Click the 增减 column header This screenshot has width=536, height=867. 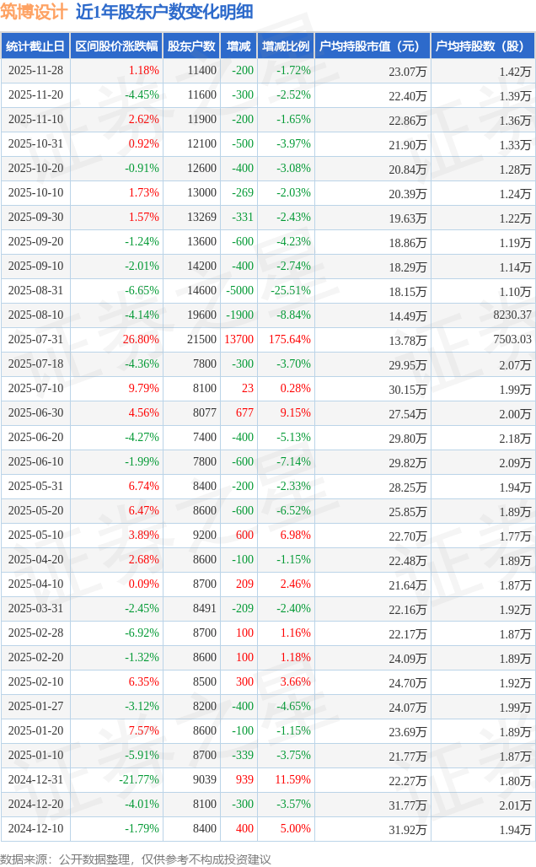(239, 46)
